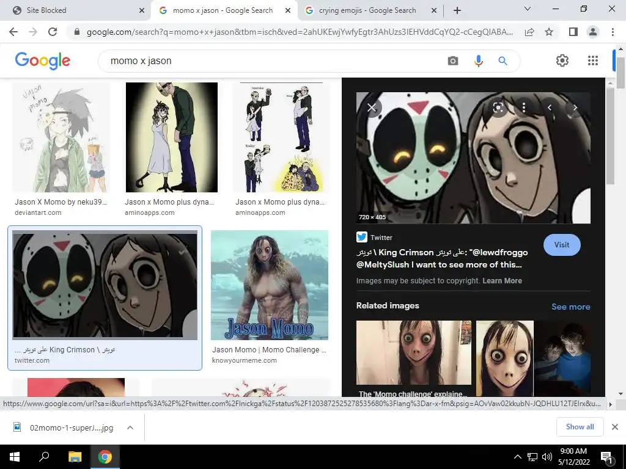The width and height of the screenshot is (626, 469).
Task: View site security lock information
Action: 77,32
